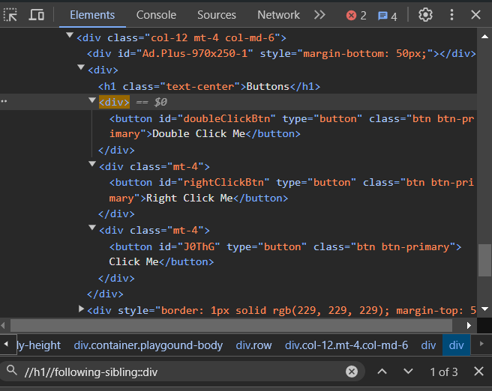Viewport: 492px width, 391px height.
Task: Collapse the col-12 mt-4 col-md-6 div
Action: pyautogui.click(x=70, y=36)
